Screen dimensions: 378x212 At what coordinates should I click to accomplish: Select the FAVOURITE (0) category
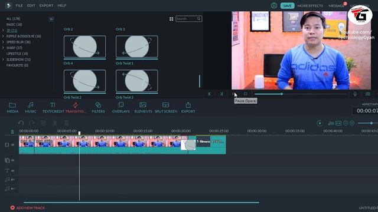pos(17,65)
